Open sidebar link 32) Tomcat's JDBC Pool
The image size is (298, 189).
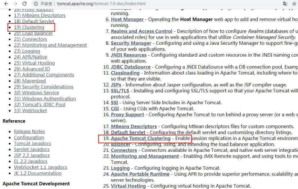click(x=40, y=105)
